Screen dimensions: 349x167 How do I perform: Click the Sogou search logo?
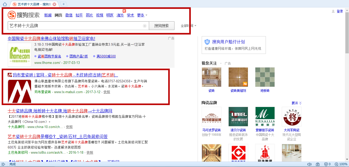[24, 15]
